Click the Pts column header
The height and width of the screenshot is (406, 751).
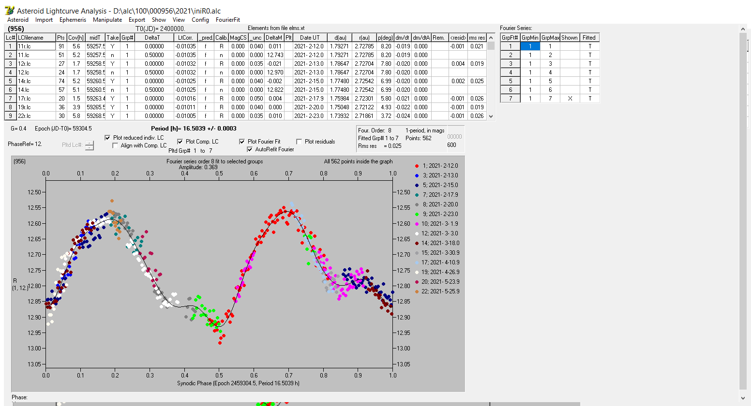[60, 38]
